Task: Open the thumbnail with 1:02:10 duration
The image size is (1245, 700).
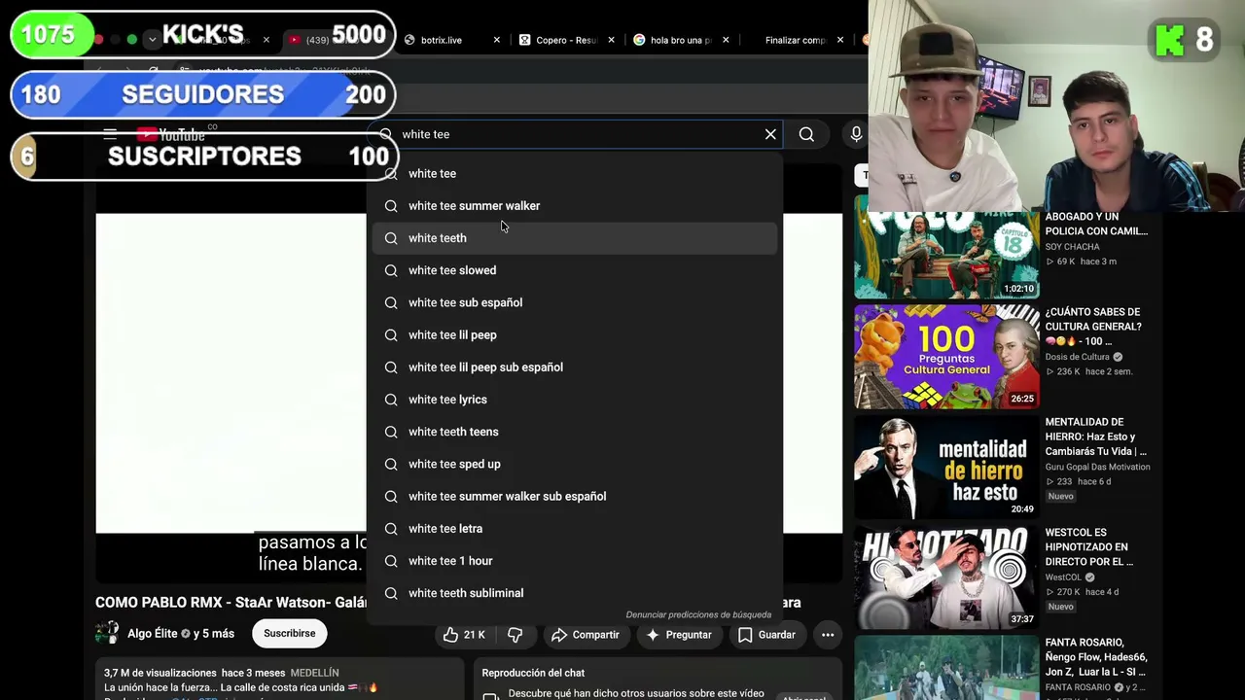Action: point(946,247)
